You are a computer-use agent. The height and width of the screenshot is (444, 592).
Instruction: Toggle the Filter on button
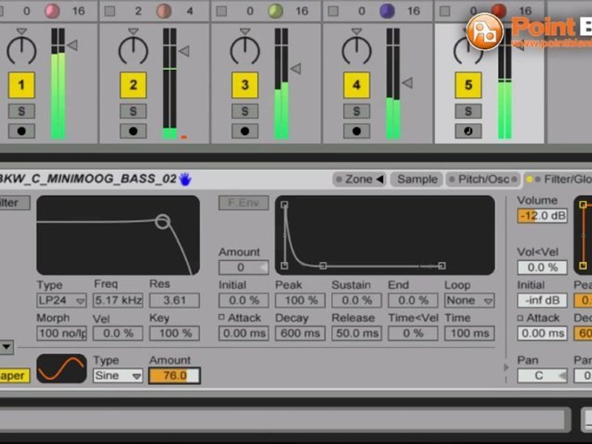click(14, 203)
